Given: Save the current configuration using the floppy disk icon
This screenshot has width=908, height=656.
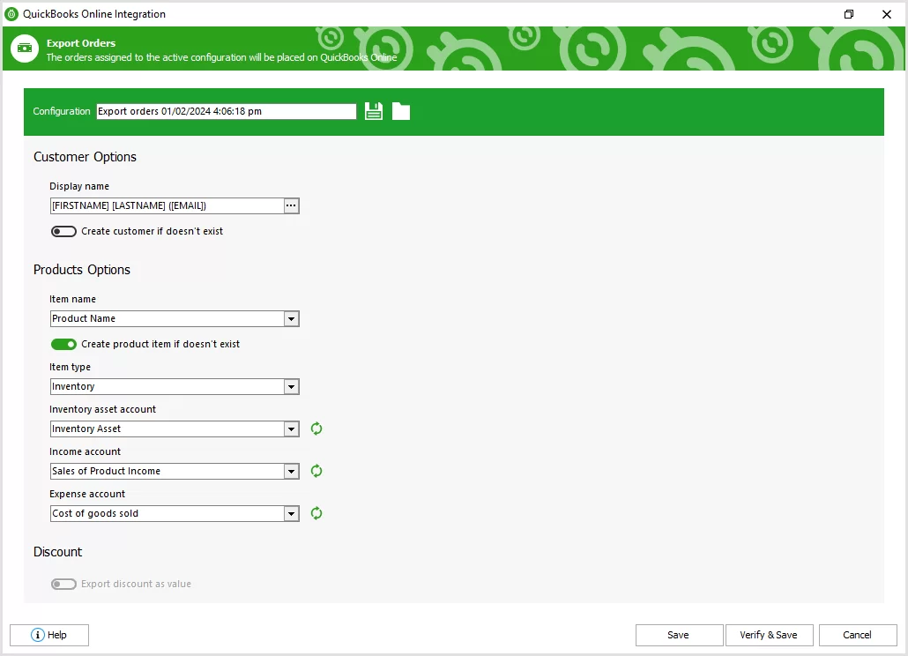Looking at the screenshot, I should coord(373,110).
